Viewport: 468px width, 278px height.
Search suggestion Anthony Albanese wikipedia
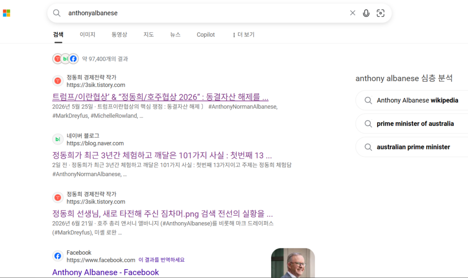click(417, 100)
